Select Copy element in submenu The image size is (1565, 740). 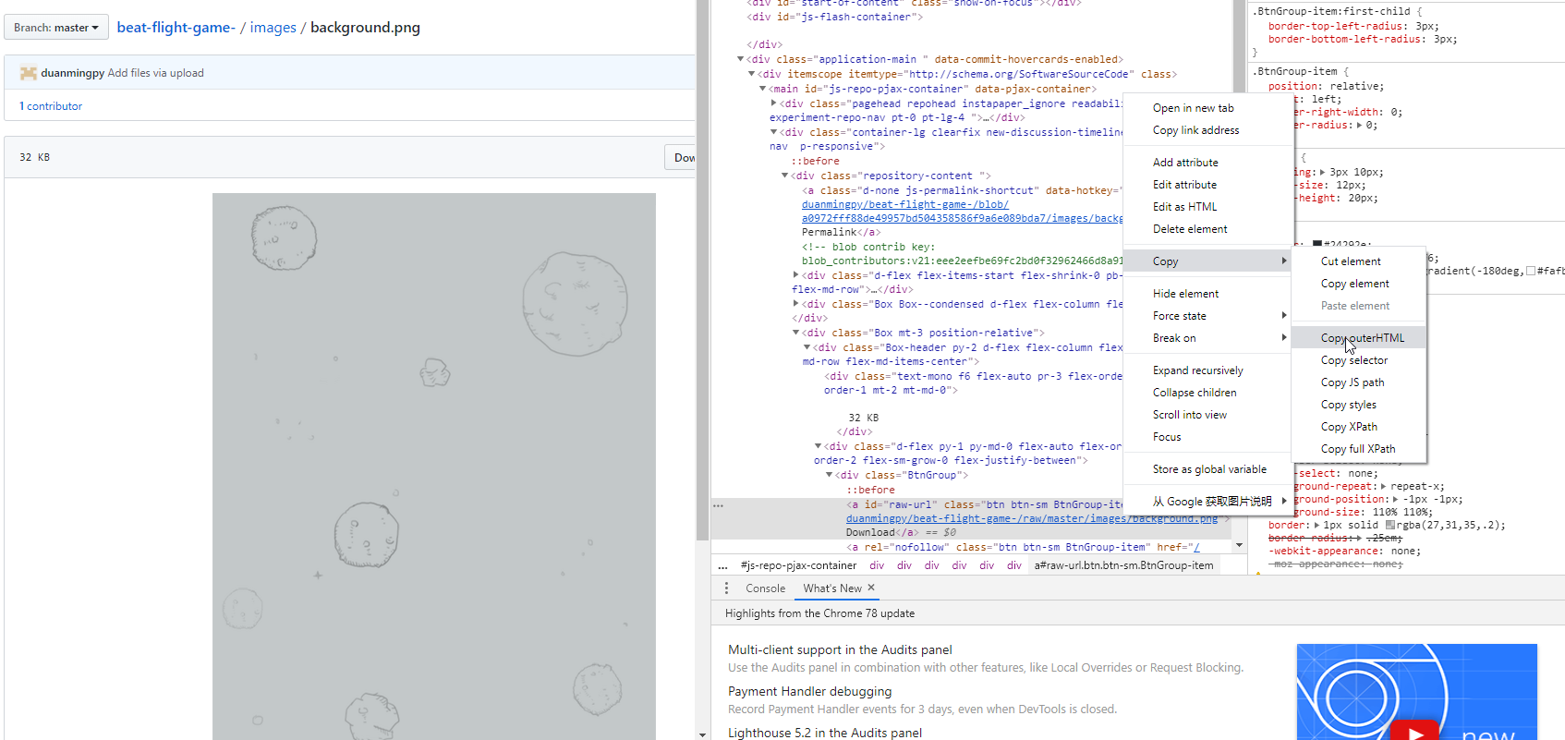click(1358, 284)
